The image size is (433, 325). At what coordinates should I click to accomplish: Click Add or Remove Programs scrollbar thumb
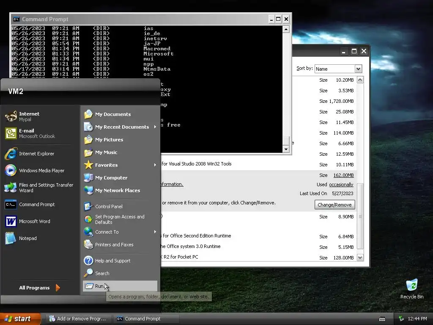point(360,216)
